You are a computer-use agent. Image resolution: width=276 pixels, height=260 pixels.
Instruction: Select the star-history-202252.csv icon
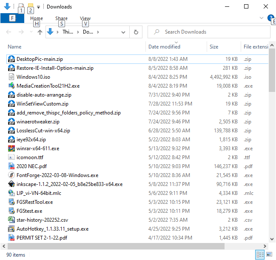pos(11,220)
